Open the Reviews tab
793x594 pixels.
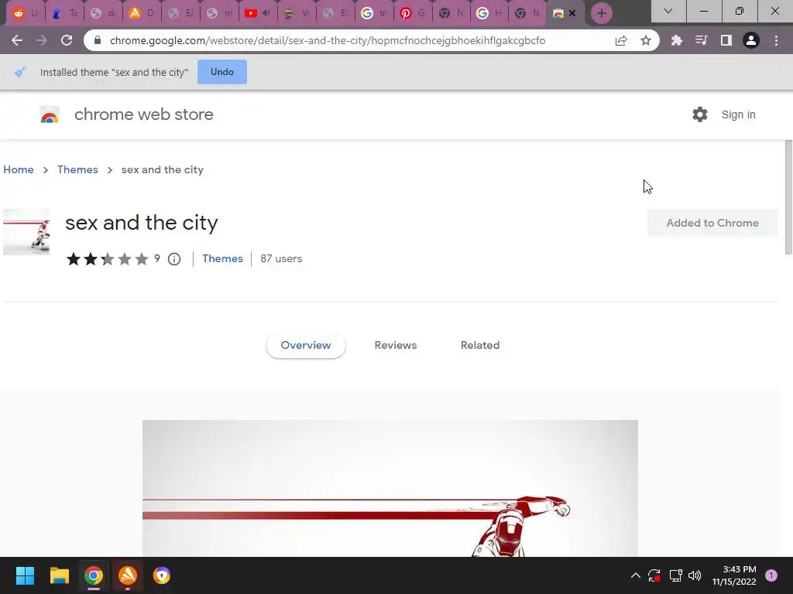click(x=396, y=346)
